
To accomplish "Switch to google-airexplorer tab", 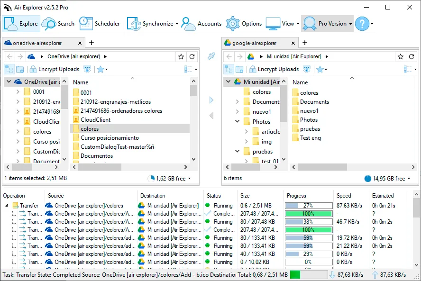I will click(254, 43).
